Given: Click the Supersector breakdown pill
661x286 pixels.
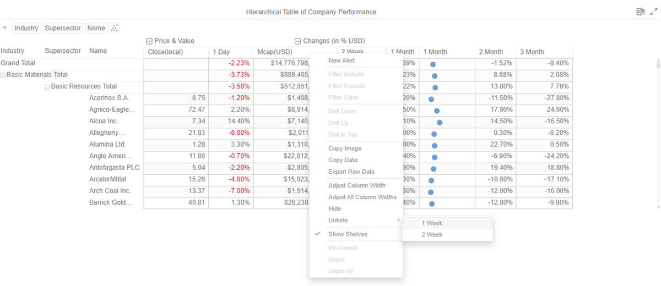Looking at the screenshot, I should tap(63, 28).
